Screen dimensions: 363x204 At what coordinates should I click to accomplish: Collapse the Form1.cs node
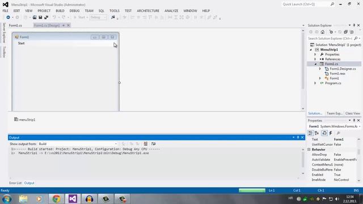click(315, 64)
